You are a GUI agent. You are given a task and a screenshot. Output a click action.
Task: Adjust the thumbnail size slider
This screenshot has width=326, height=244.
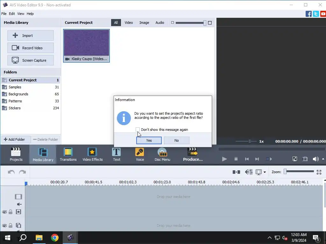click(205, 23)
